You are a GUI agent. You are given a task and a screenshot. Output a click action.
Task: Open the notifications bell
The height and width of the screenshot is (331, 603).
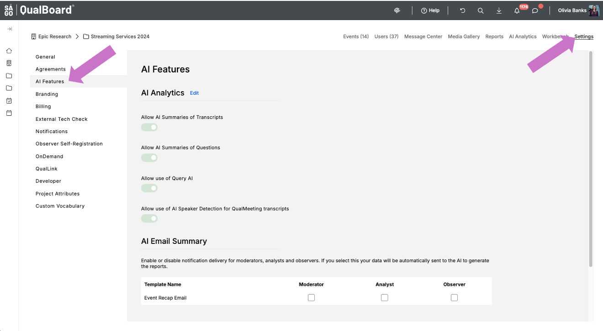(517, 10)
